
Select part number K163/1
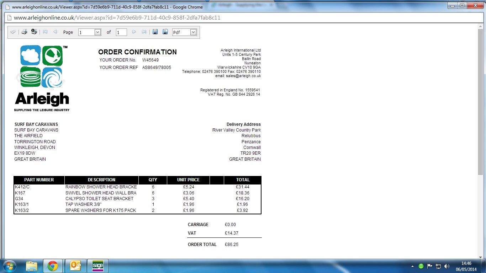pyautogui.click(x=22, y=204)
